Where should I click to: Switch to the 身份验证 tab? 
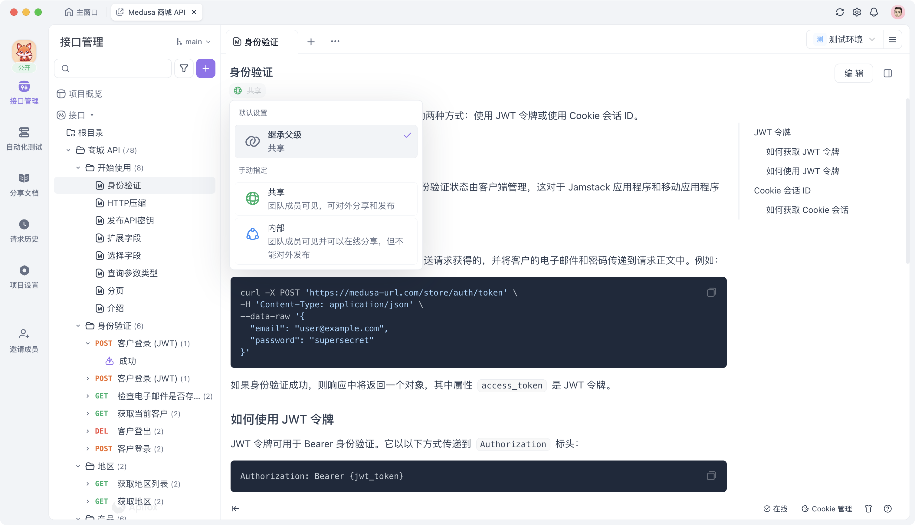pyautogui.click(x=261, y=41)
